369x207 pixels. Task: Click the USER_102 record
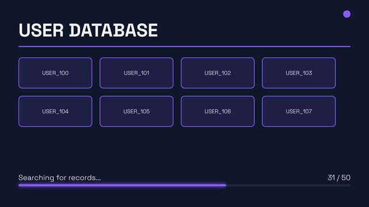pyautogui.click(x=218, y=73)
